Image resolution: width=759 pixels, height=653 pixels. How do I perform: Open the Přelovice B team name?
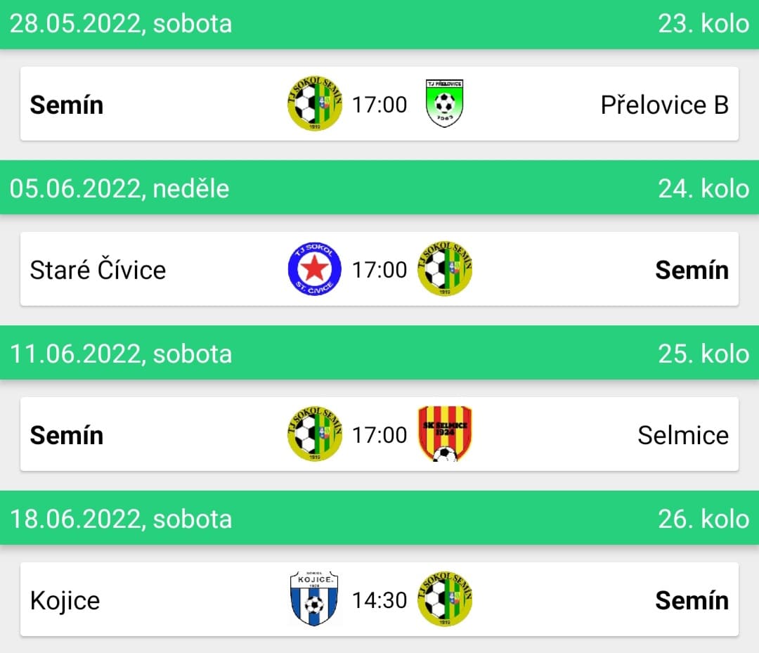click(x=665, y=105)
